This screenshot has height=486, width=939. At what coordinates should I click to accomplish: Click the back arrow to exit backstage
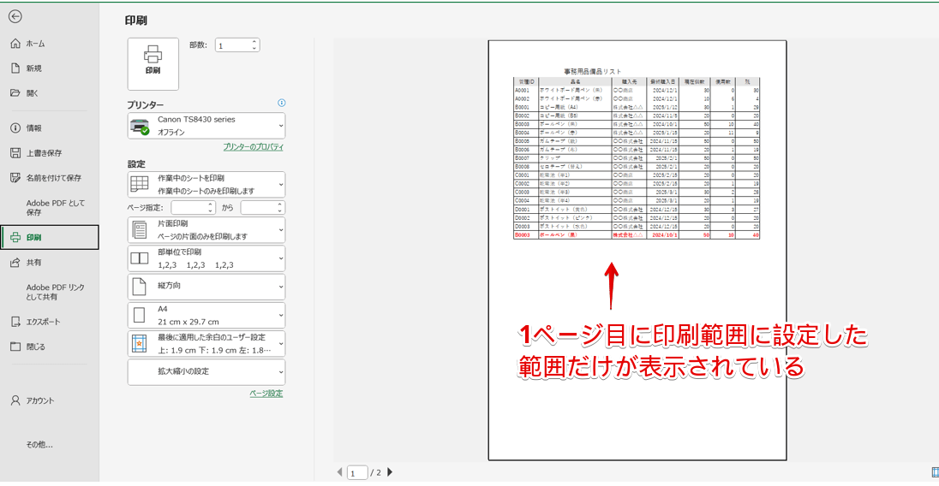[15, 16]
